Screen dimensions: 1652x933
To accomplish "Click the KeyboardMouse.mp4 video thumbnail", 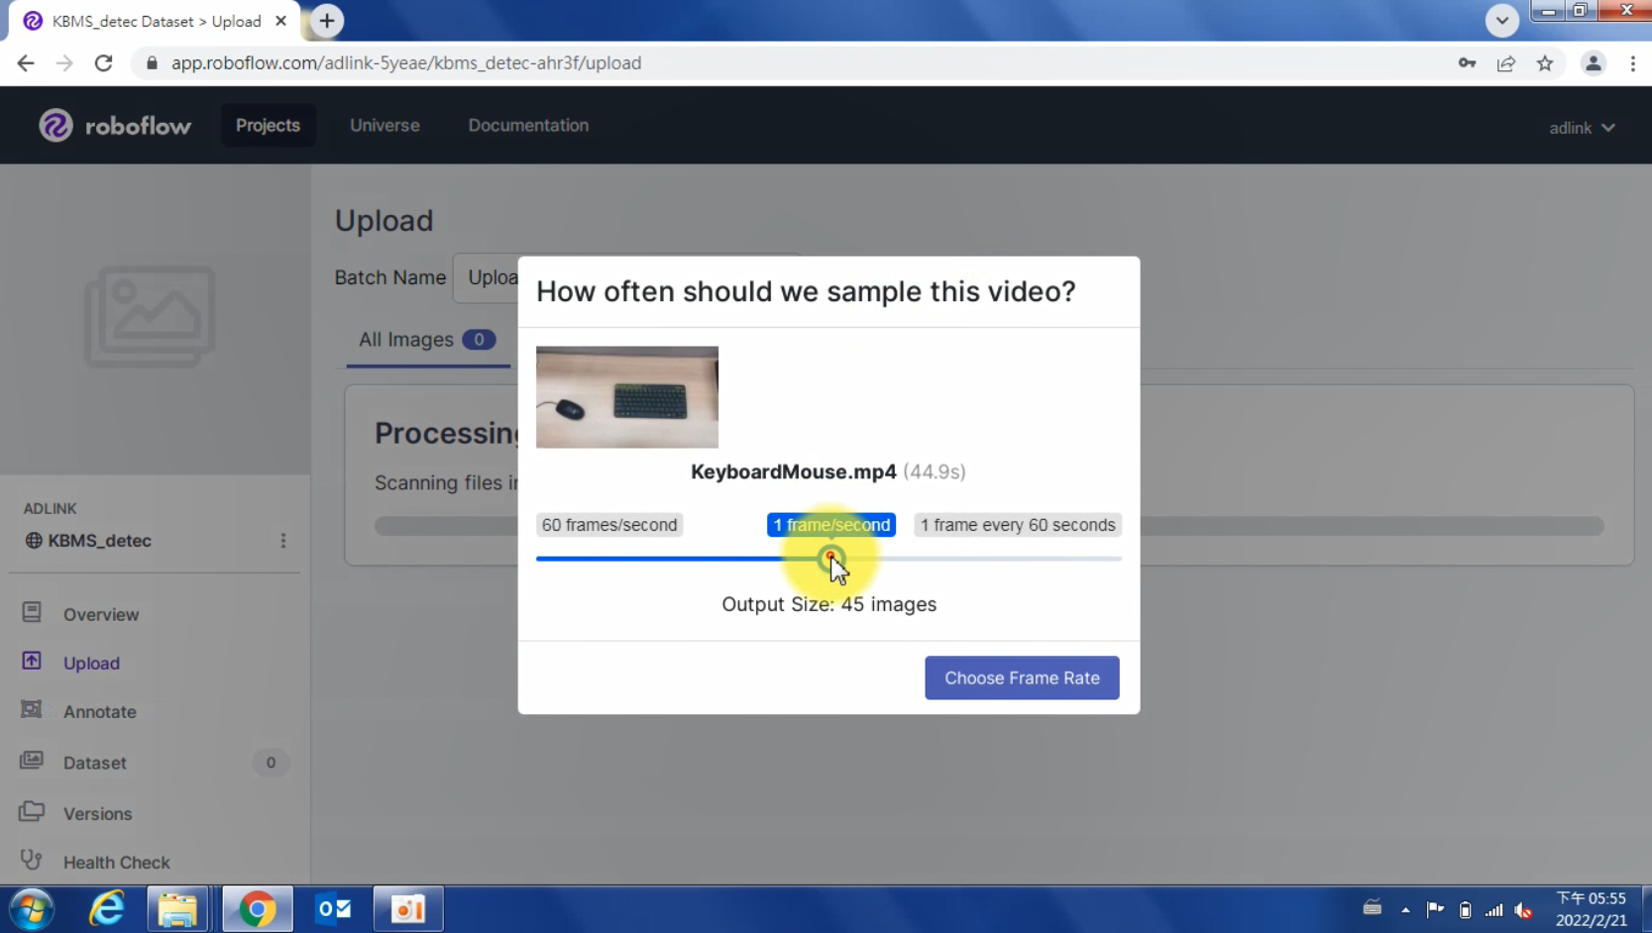I will [626, 397].
